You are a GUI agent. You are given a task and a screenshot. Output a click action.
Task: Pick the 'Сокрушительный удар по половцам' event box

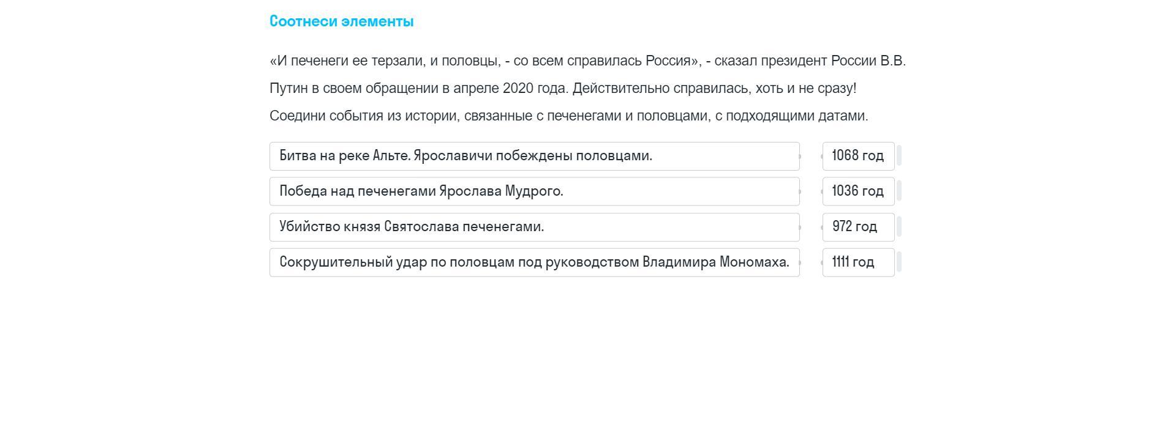point(534,262)
